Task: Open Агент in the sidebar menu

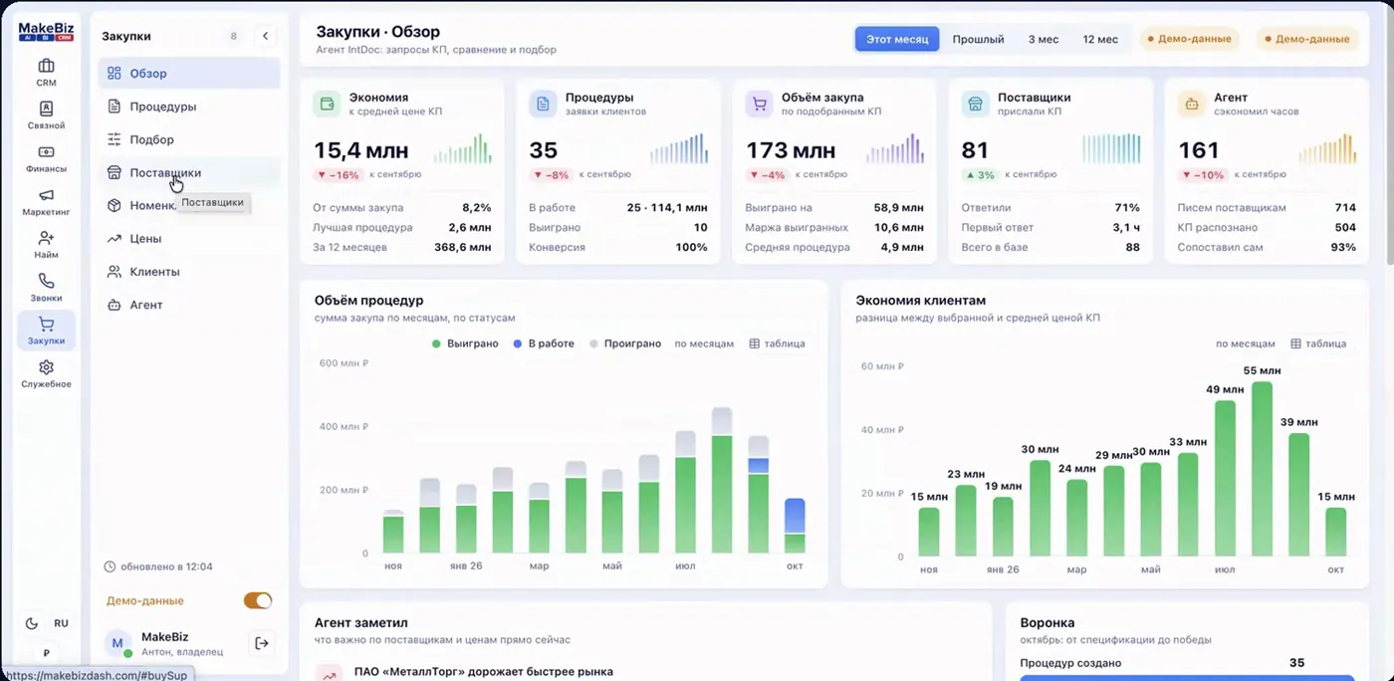Action: click(x=189, y=305)
